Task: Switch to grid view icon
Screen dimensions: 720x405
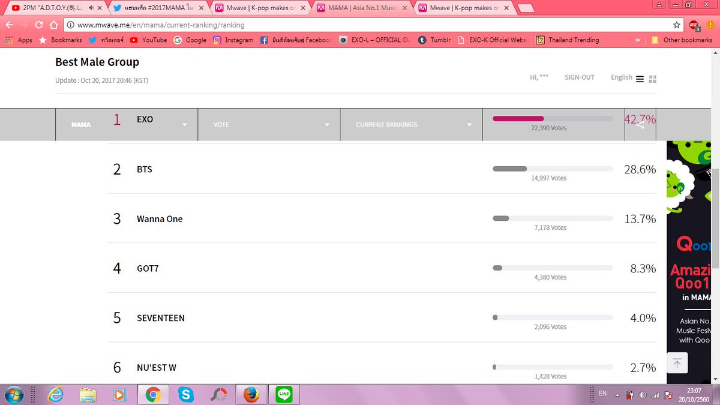Action: (653, 79)
